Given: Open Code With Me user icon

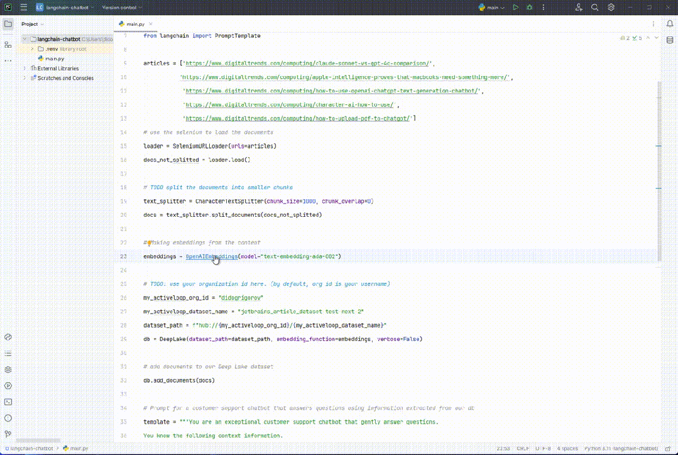Looking at the screenshot, I should point(579,8).
